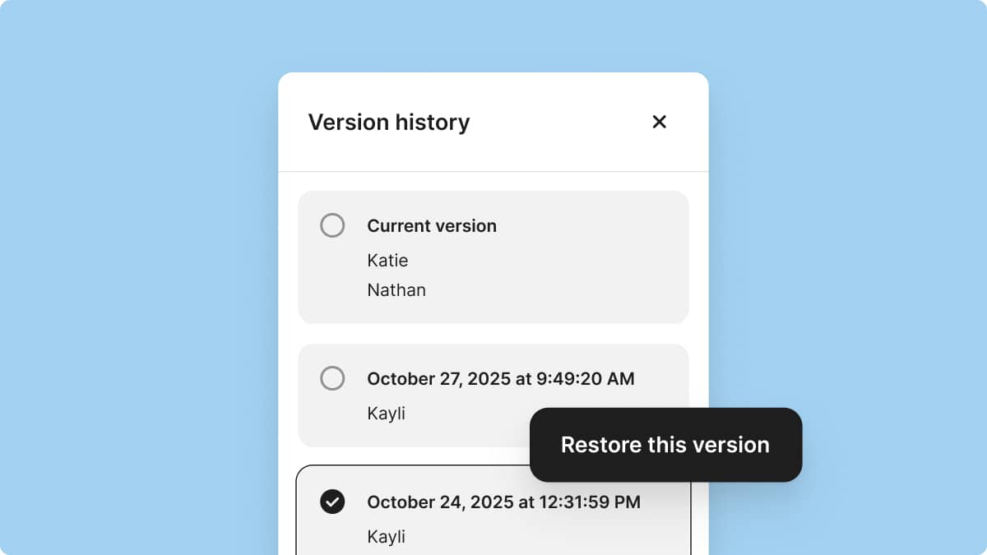The width and height of the screenshot is (987, 555).
Task: Click the checkmark icon on October 24 version
Action: click(x=332, y=502)
